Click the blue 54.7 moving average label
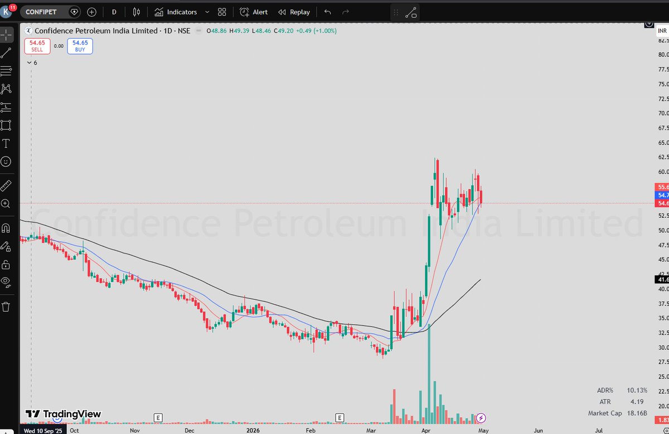669x434 pixels. click(663, 196)
